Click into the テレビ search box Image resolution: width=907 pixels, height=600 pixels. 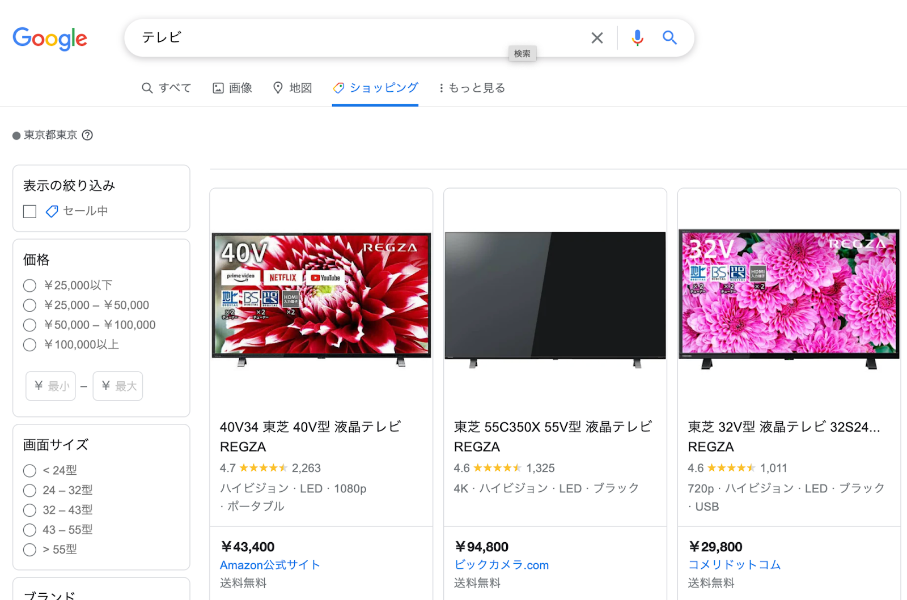(357, 38)
